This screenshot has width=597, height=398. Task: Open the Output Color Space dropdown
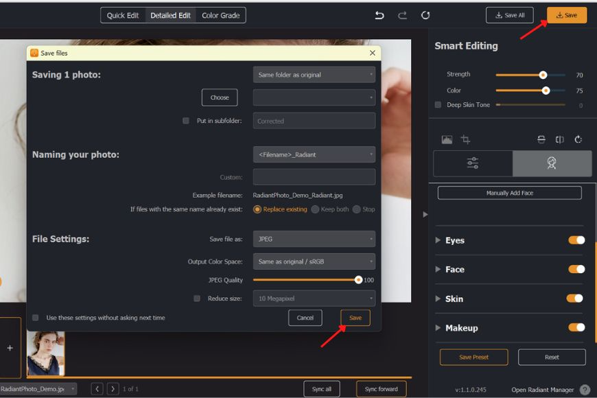[314, 261]
